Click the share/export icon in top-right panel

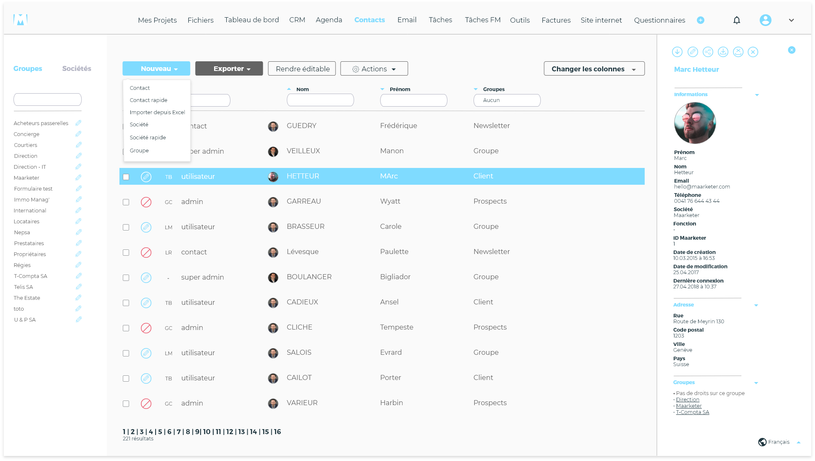[708, 52]
